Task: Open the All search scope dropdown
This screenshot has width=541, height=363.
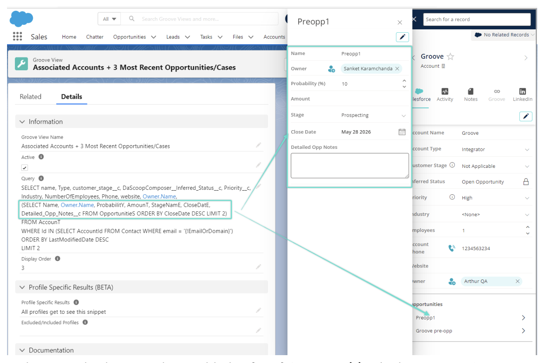Action: (x=109, y=19)
